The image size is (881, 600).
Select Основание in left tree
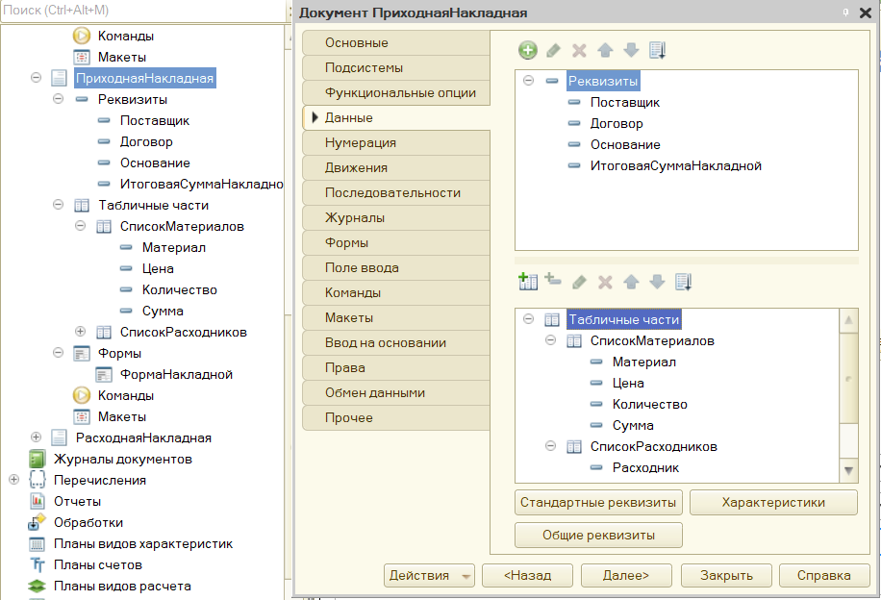point(155,162)
